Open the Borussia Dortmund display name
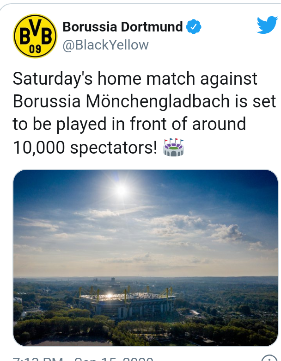281x361 pixels. click(x=122, y=27)
